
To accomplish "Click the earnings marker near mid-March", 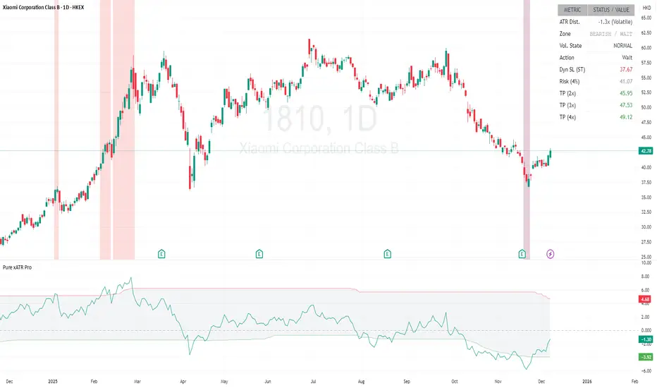I will (161, 253).
